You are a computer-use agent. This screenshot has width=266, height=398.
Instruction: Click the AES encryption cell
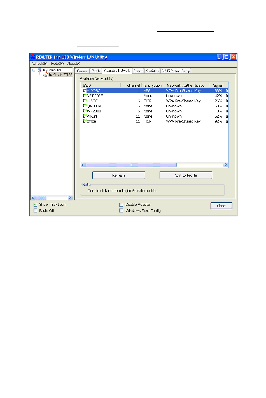[x=147, y=91]
